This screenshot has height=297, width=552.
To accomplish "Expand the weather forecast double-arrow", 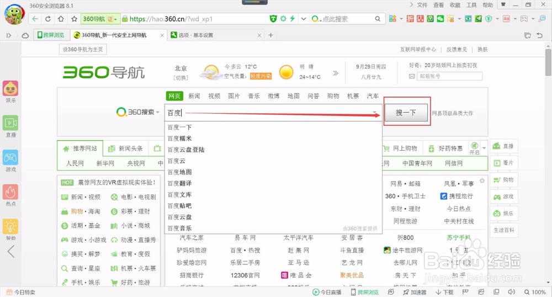I will (336, 73).
